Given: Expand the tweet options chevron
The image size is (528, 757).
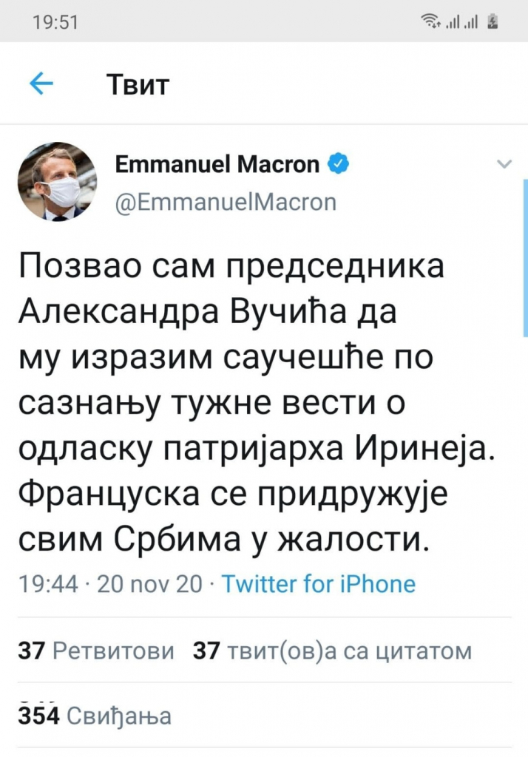Looking at the screenshot, I should [x=504, y=164].
